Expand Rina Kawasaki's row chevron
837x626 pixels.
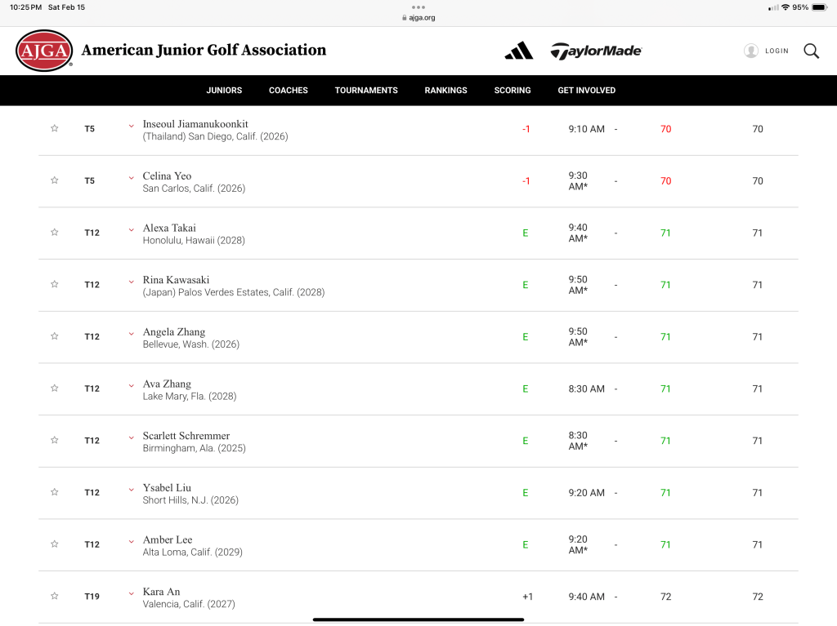(131, 282)
